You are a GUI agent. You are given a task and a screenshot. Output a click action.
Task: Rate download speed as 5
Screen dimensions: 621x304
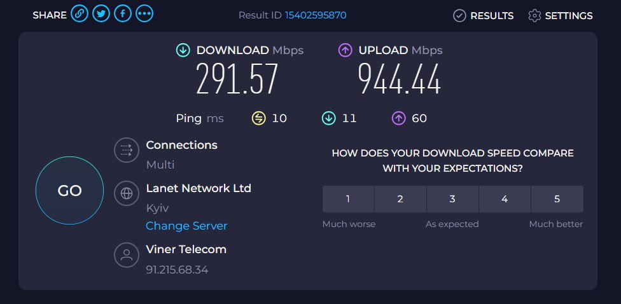point(557,199)
